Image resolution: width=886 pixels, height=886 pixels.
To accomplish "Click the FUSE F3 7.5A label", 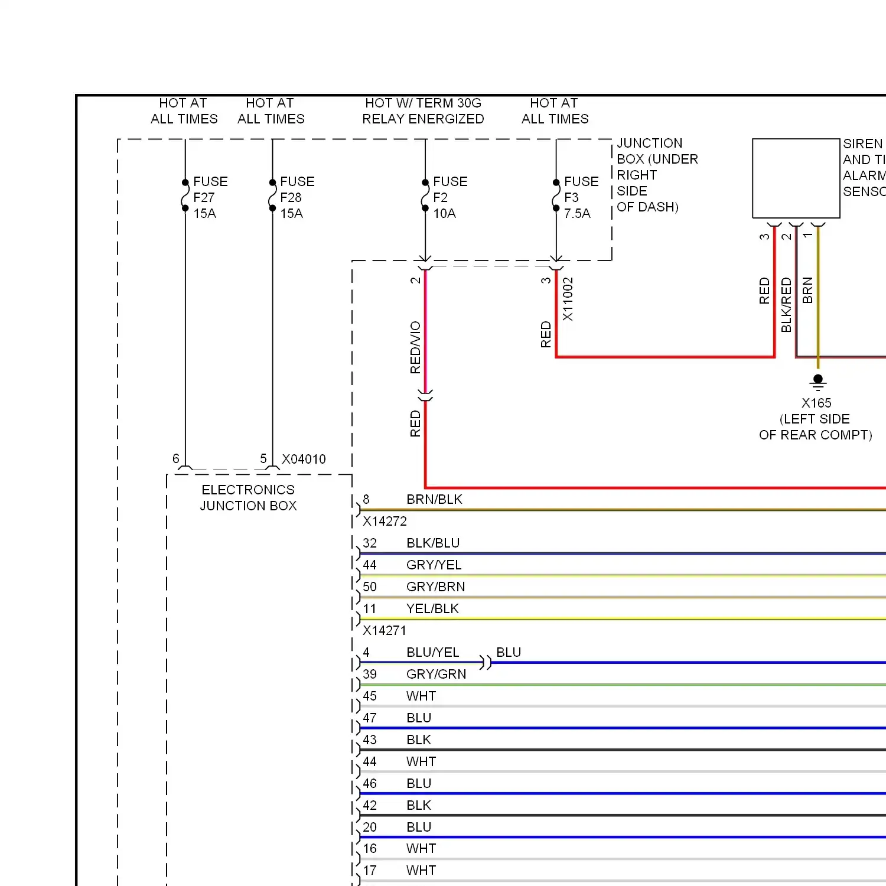I will pyautogui.click(x=581, y=197).
